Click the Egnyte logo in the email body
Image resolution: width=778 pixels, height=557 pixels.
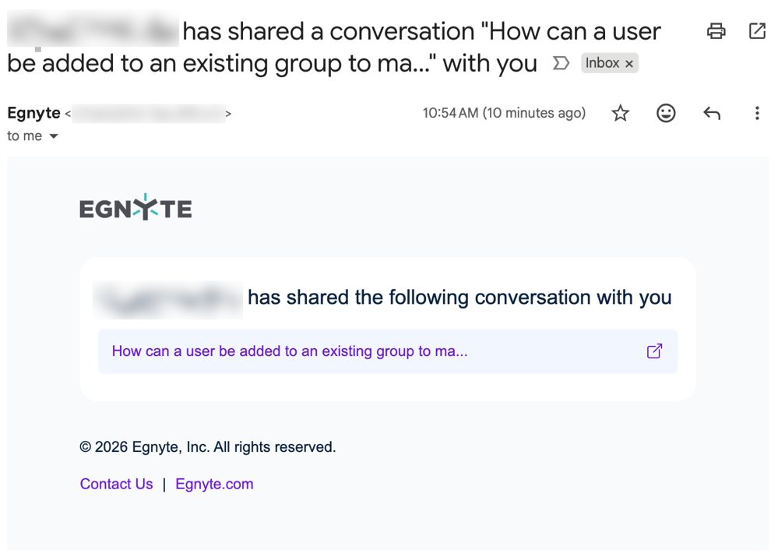point(135,206)
